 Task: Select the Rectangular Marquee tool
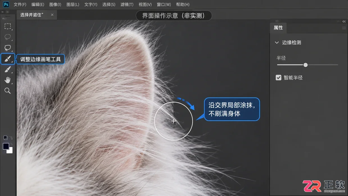(x=8, y=26)
